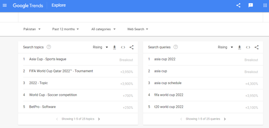Click Breakout label for asia cup 2022
Viewport: 269px width, 128px height.
(x=251, y=60)
